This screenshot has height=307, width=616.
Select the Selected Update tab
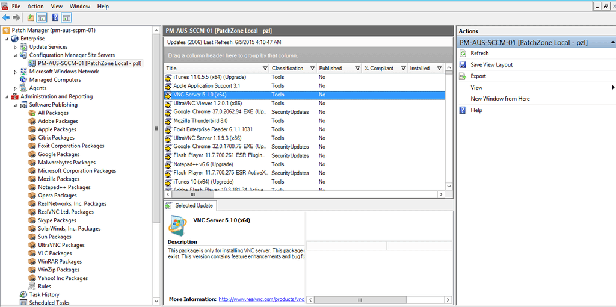click(x=189, y=206)
